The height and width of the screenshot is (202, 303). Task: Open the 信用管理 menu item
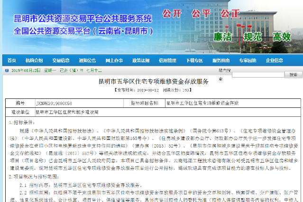tap(167, 61)
